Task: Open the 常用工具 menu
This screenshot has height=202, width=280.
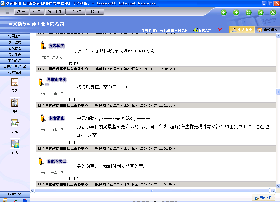Action: (55, 12)
